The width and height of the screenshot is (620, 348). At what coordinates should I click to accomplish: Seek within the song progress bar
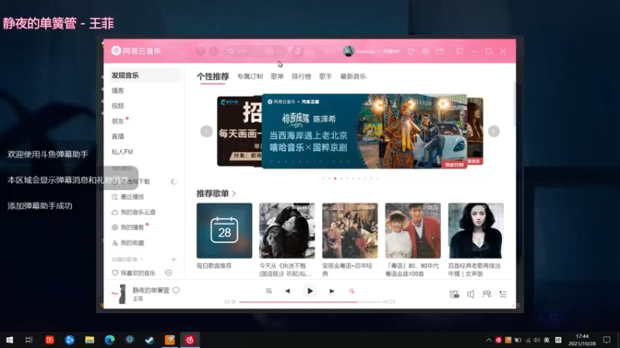tap(310, 302)
